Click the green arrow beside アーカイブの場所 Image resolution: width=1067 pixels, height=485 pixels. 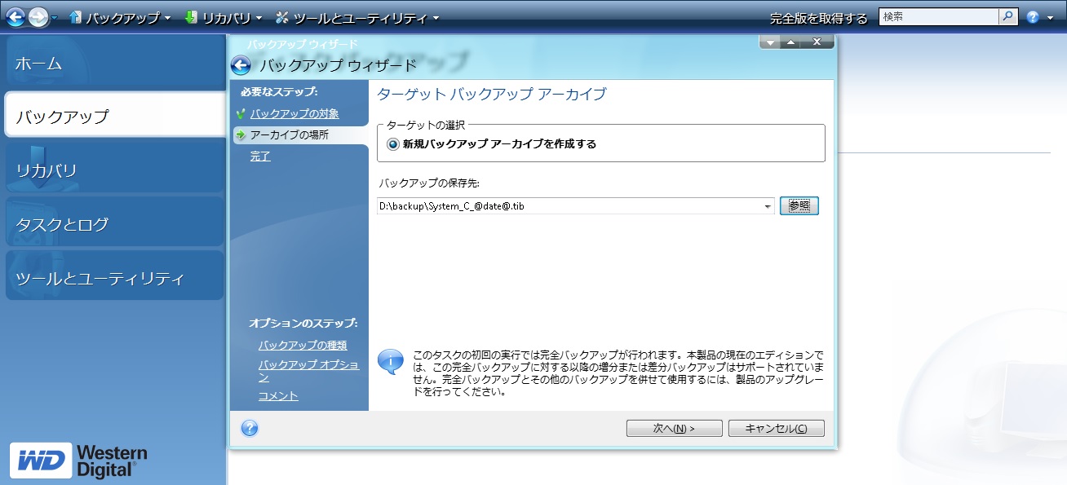pos(241,135)
